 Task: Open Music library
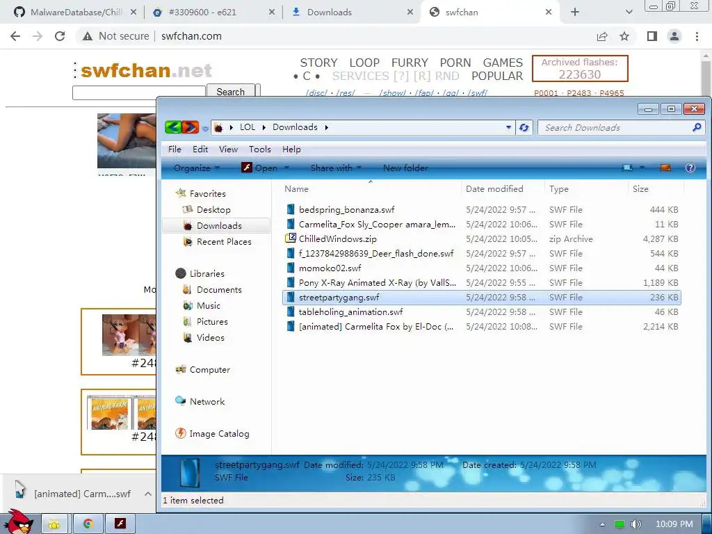(x=208, y=306)
